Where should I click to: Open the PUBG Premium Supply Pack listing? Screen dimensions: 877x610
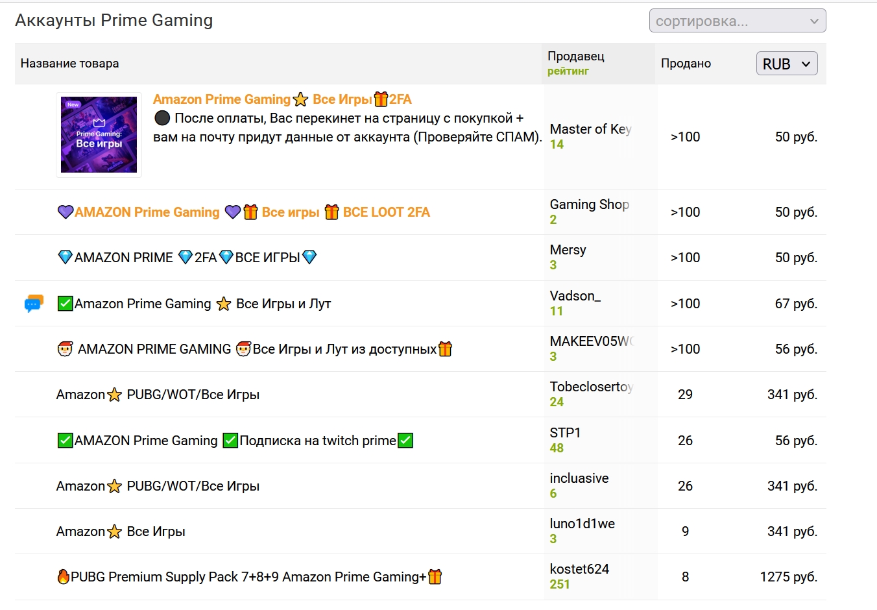[x=250, y=577]
